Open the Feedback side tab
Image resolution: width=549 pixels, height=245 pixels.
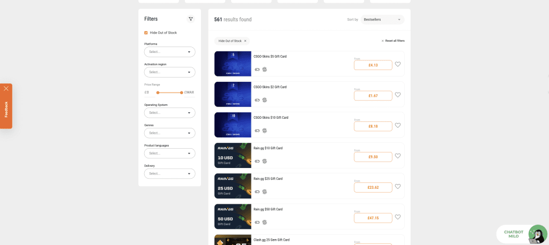[x=6, y=109]
